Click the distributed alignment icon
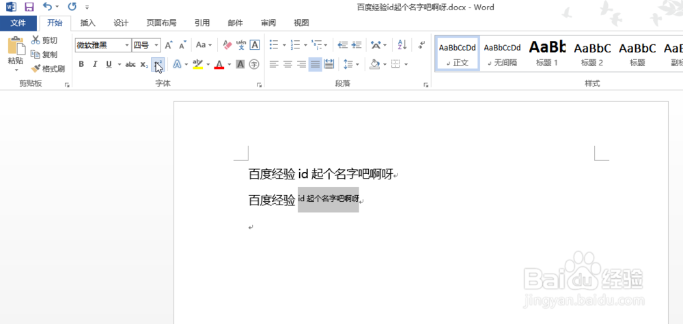The width and height of the screenshot is (683, 324). pos(329,64)
